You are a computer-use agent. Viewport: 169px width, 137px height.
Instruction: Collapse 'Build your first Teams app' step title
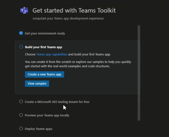click(44, 47)
